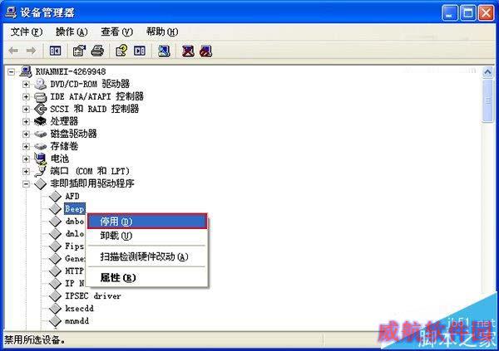Click the 电池 battery icon

40,158
